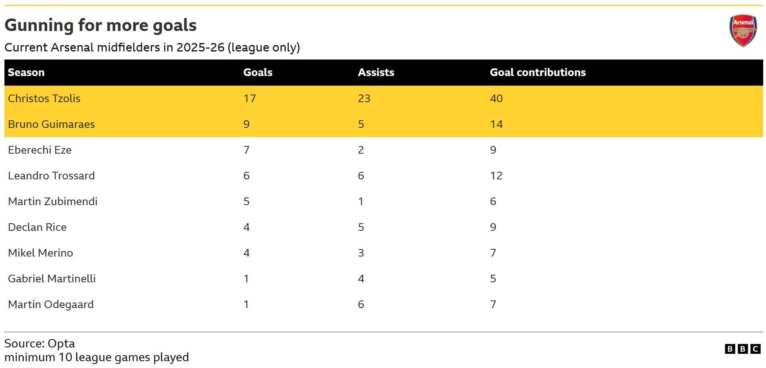Click the Leandro Trossard player name

coord(52,176)
